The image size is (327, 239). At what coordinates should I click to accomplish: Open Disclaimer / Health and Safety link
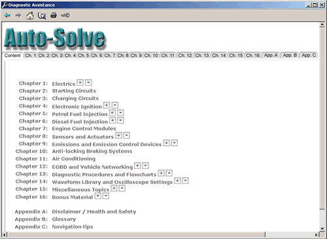94,211
